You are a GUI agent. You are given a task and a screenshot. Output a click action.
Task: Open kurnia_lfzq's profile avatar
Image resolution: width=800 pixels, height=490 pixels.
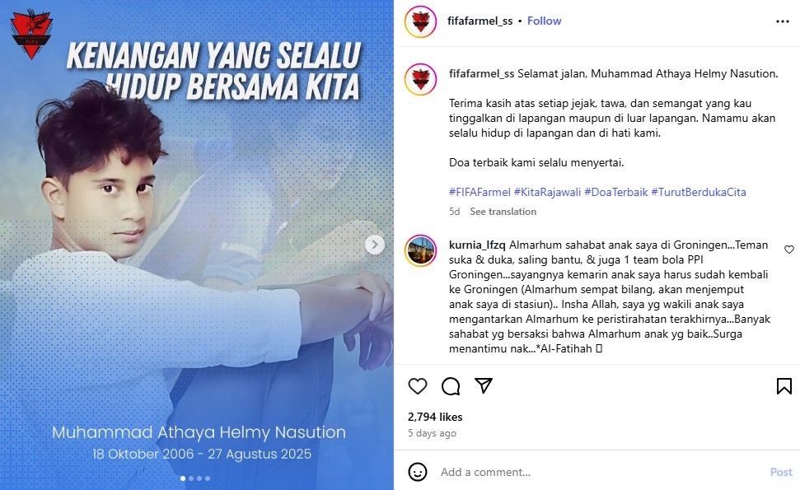coord(420,251)
